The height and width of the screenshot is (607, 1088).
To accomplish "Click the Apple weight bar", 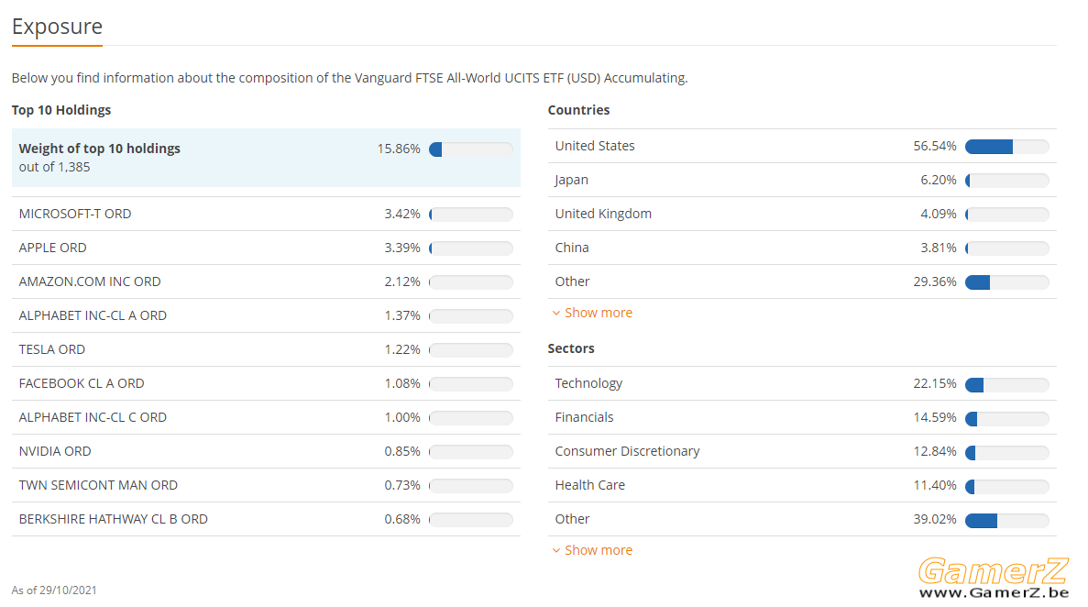I will 471,248.
